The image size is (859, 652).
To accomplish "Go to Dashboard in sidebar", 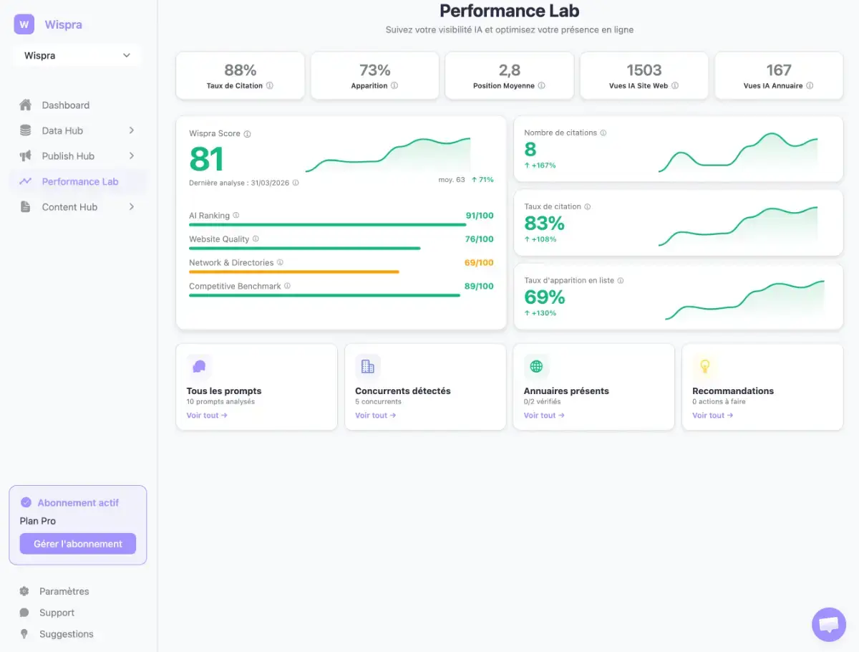I will (65, 105).
